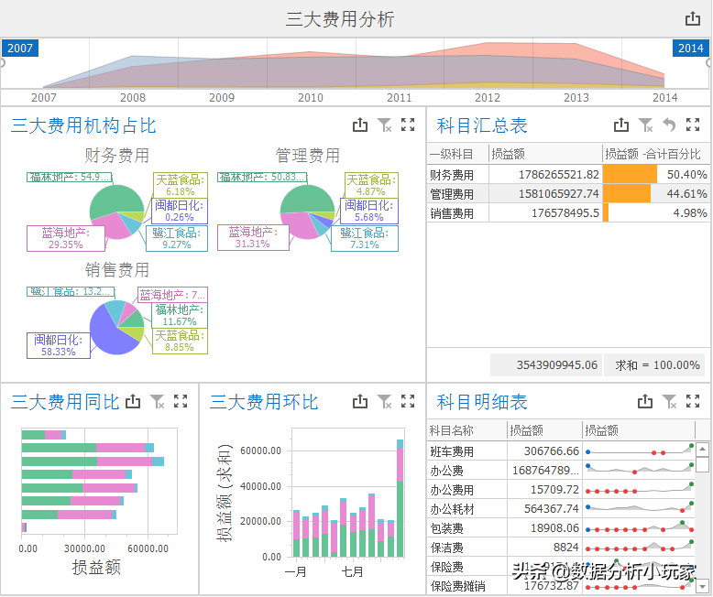Clear filter on 三大费用环比 chart
This screenshot has width=713, height=597.
[x=385, y=401]
